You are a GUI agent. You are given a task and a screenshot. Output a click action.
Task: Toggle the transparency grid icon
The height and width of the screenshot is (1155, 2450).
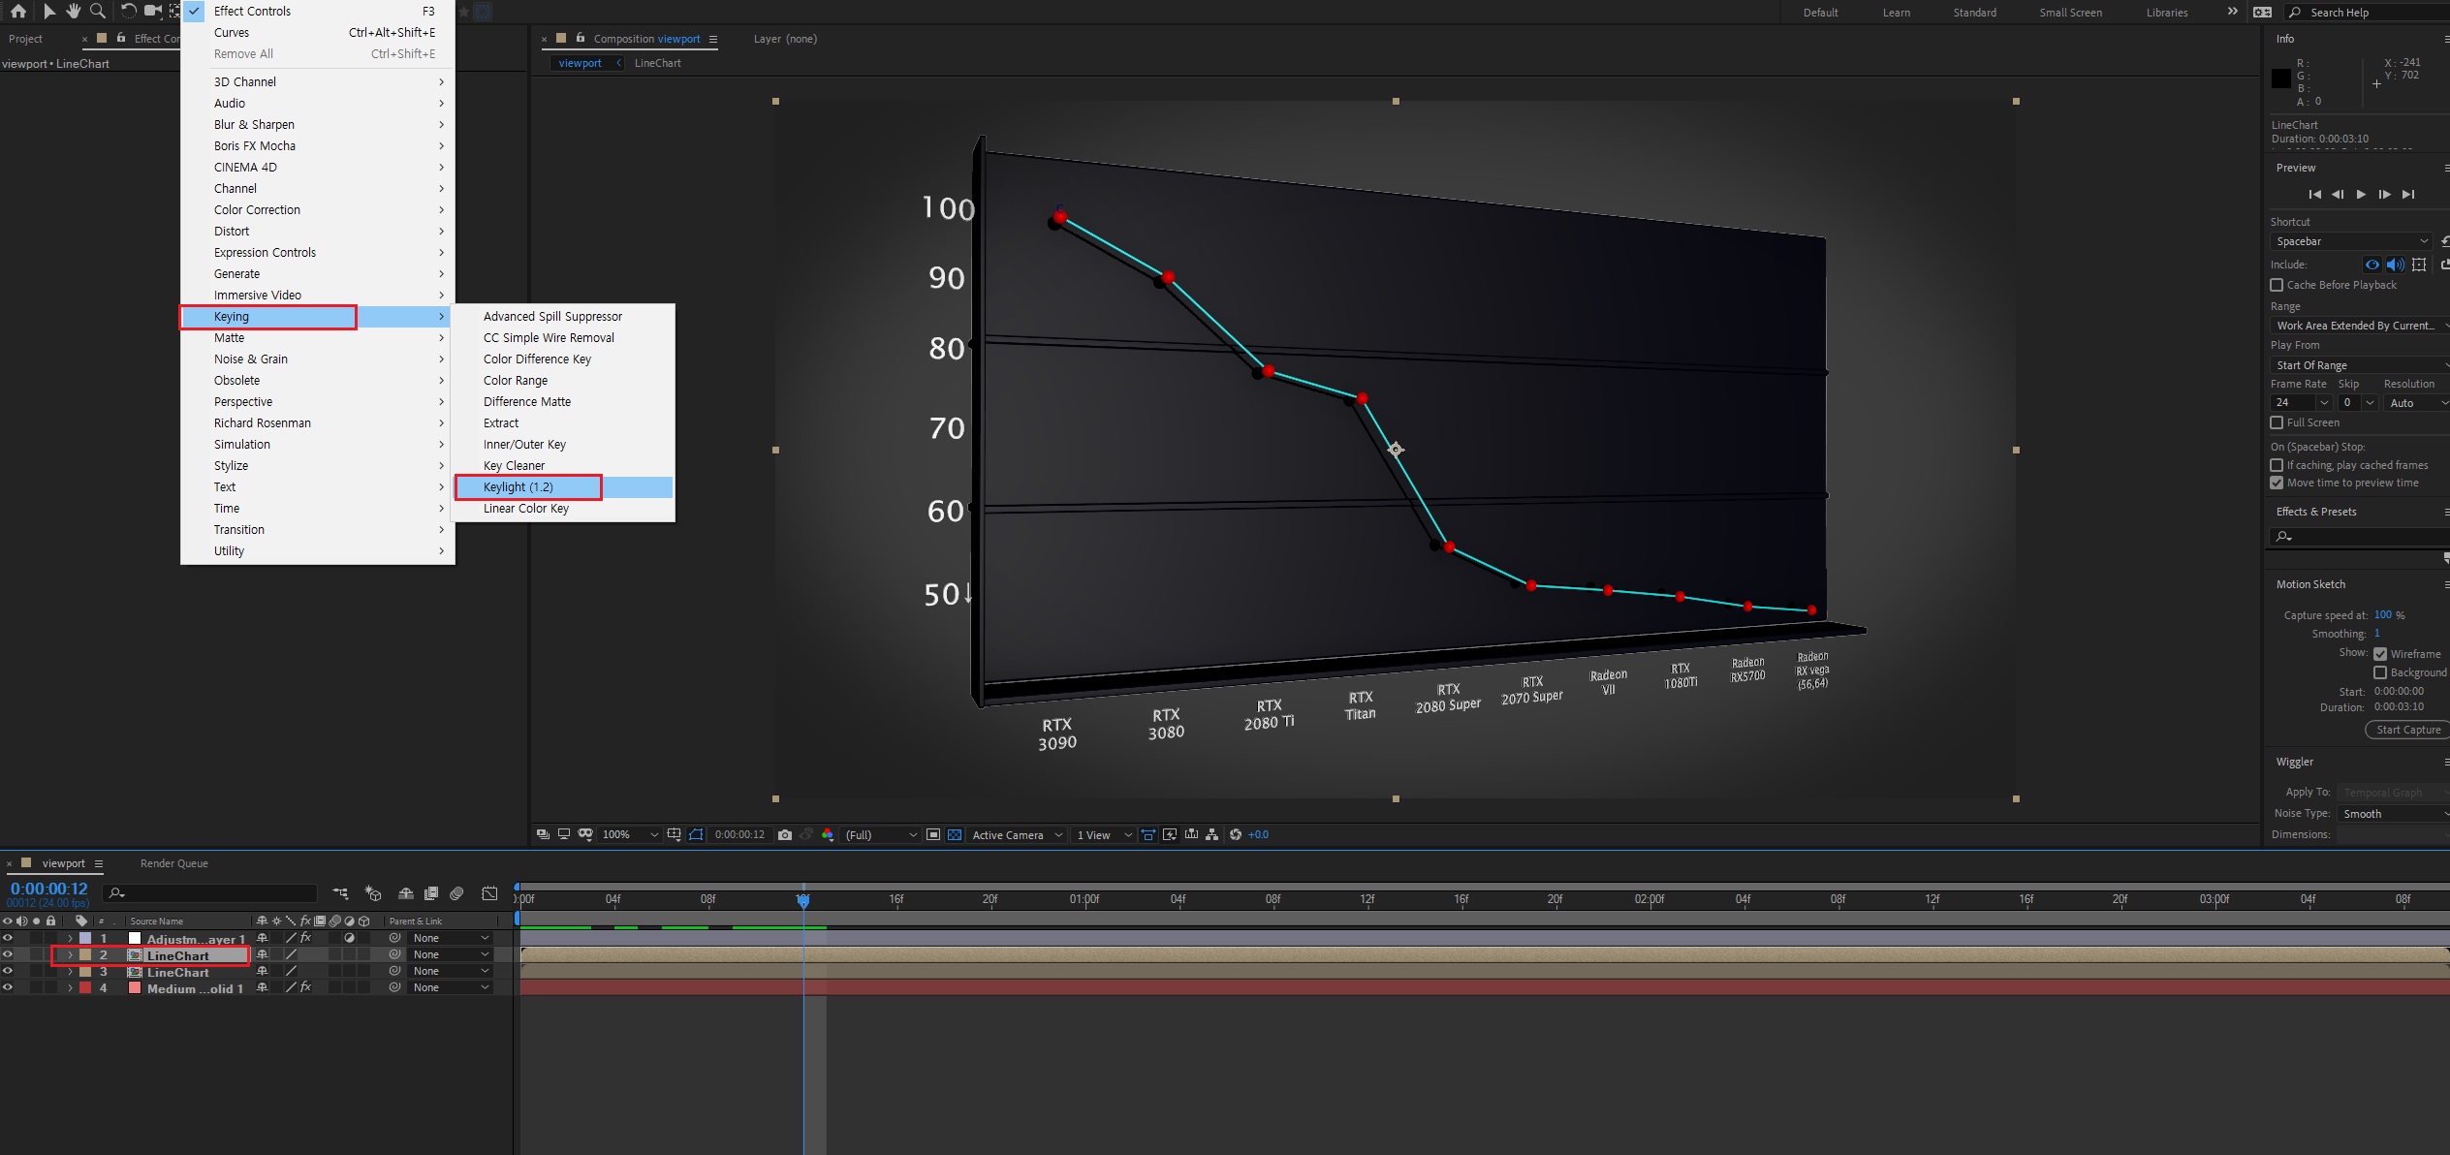point(955,834)
